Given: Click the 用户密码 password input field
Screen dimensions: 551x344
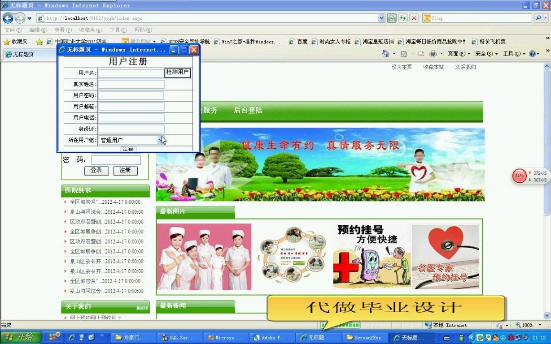Looking at the screenshot, I should [x=131, y=95].
